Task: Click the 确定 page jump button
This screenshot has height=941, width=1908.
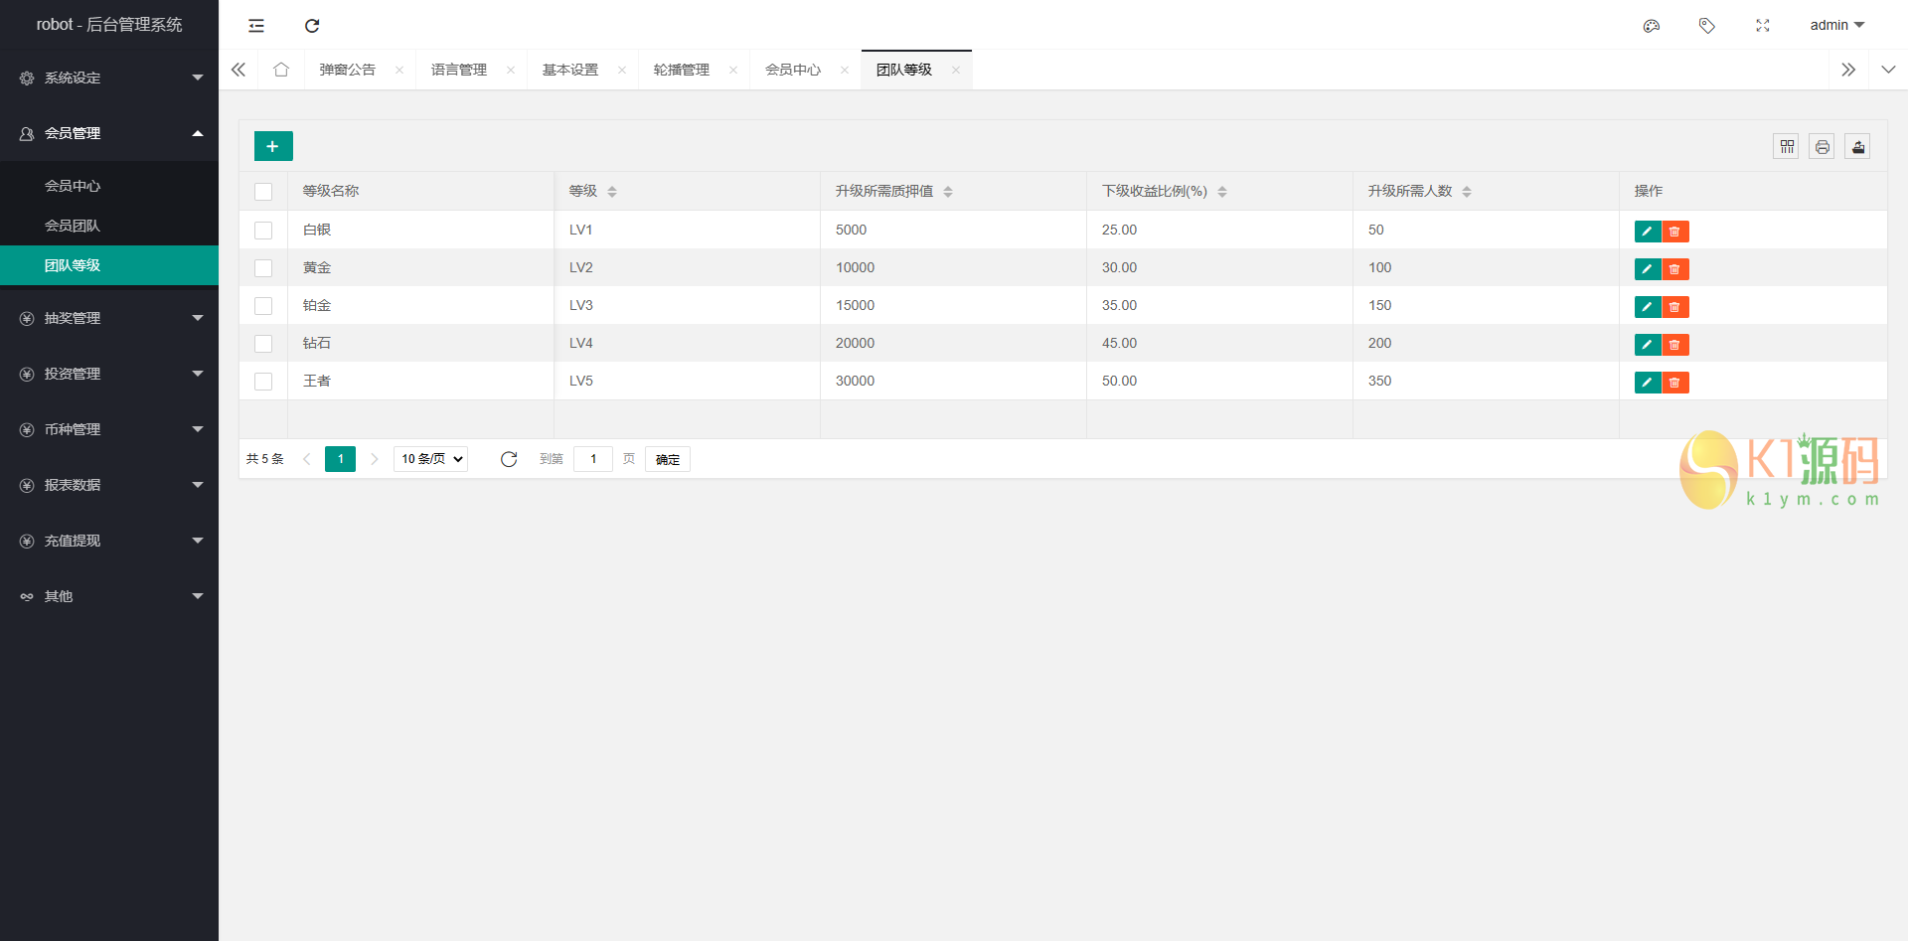Action: [x=668, y=459]
